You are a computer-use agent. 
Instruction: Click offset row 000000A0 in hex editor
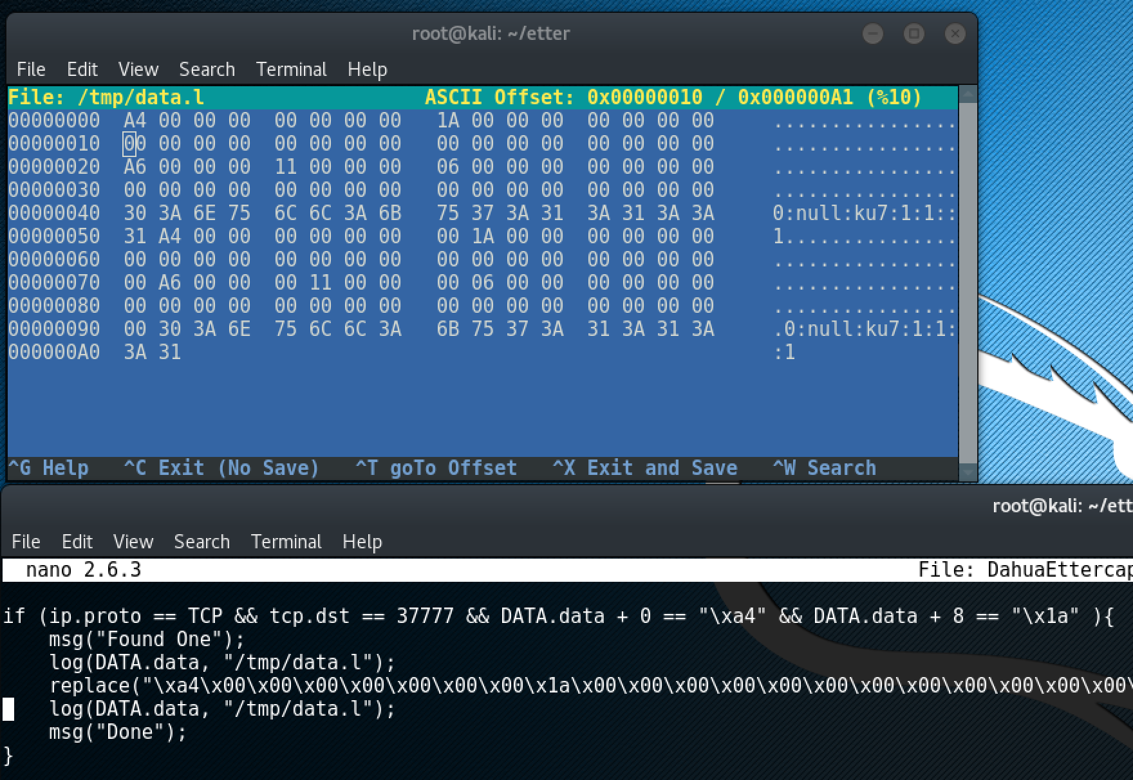coord(54,352)
